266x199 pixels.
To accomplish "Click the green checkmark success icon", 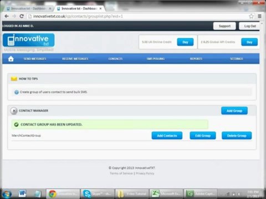I will click(16, 124).
